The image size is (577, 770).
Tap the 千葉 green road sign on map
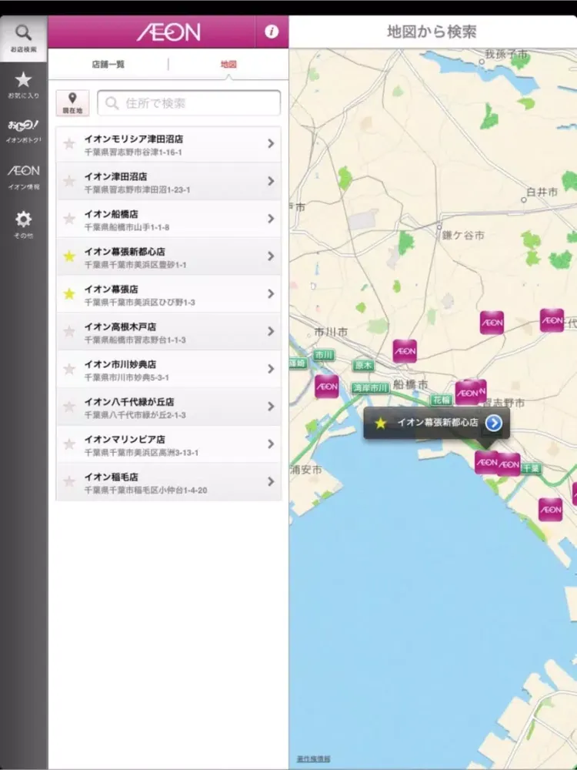531,468
